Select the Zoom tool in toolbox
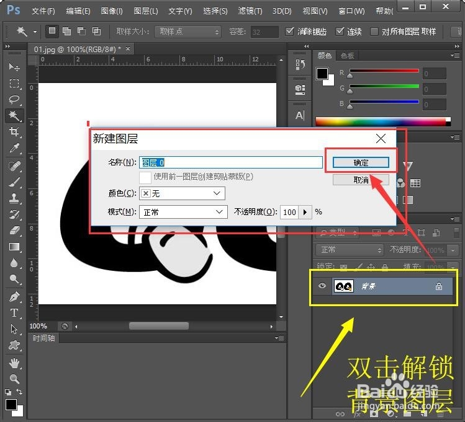 point(14,379)
